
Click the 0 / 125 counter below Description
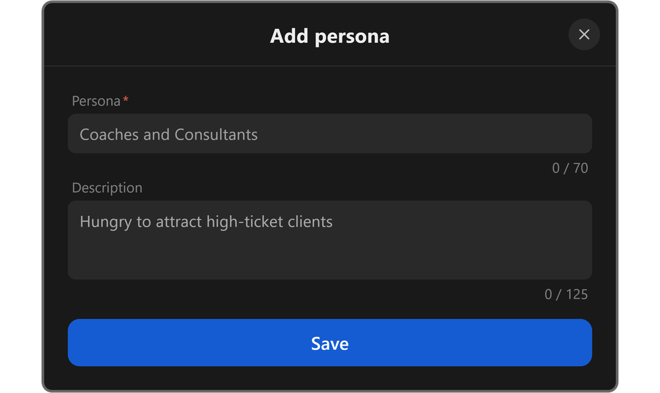[566, 295]
